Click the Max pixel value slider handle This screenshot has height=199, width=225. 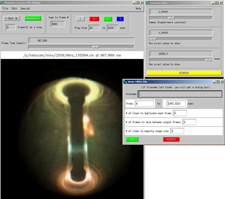[x=208, y=60]
